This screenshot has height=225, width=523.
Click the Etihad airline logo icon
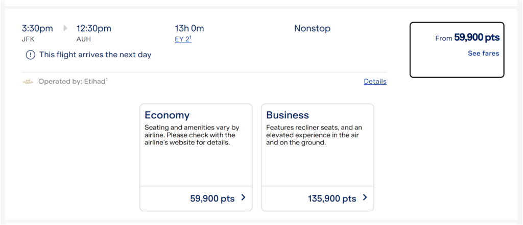[28, 82]
